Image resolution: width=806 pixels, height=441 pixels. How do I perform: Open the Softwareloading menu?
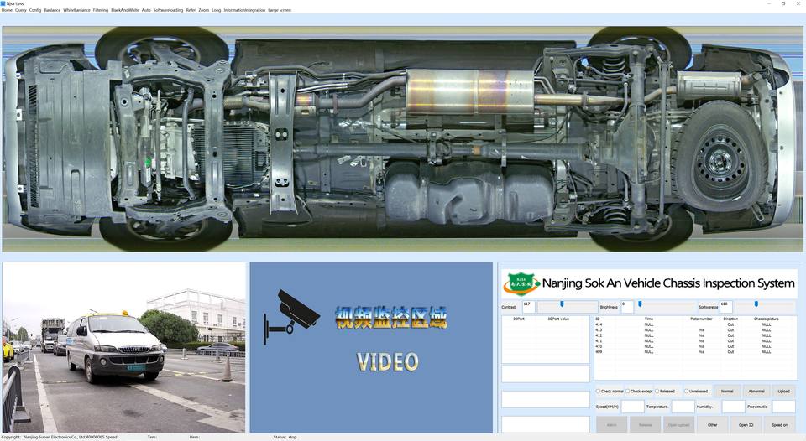click(x=168, y=10)
